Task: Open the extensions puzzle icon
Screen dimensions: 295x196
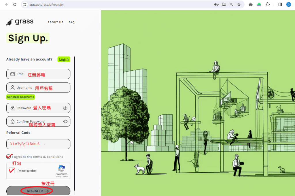Action: (268, 5)
